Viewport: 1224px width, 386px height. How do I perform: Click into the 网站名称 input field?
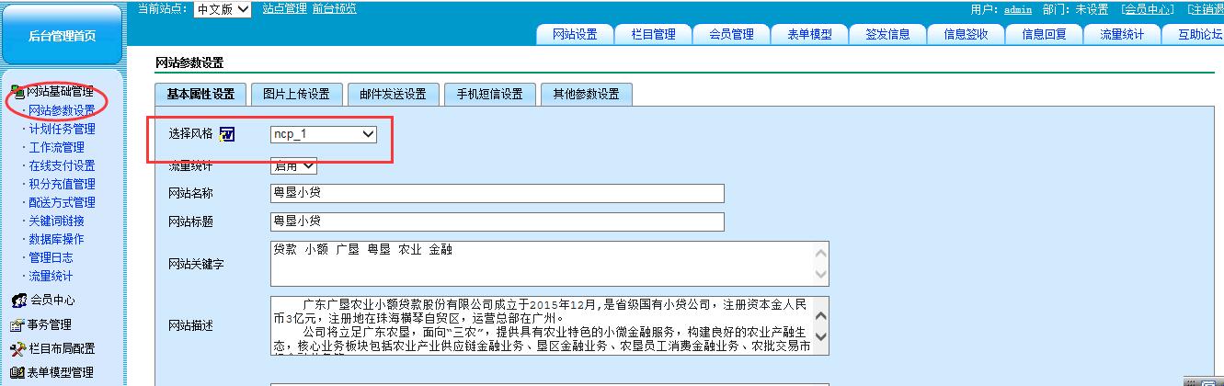[x=497, y=193]
